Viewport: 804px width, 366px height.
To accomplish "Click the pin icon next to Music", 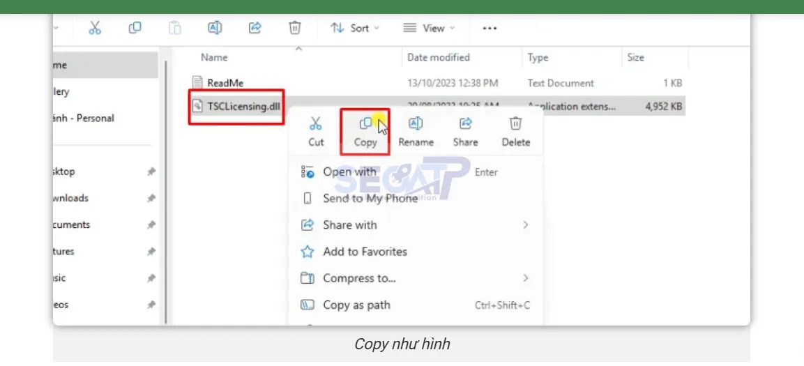I will pyautogui.click(x=151, y=278).
